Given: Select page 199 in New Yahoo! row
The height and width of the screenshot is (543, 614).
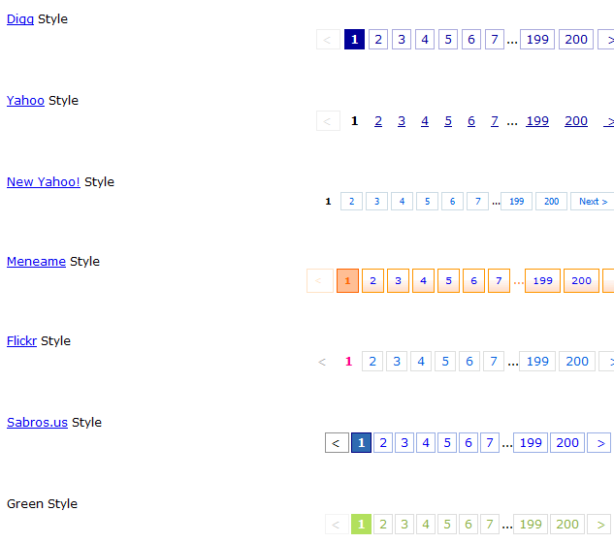Looking at the screenshot, I should (516, 202).
